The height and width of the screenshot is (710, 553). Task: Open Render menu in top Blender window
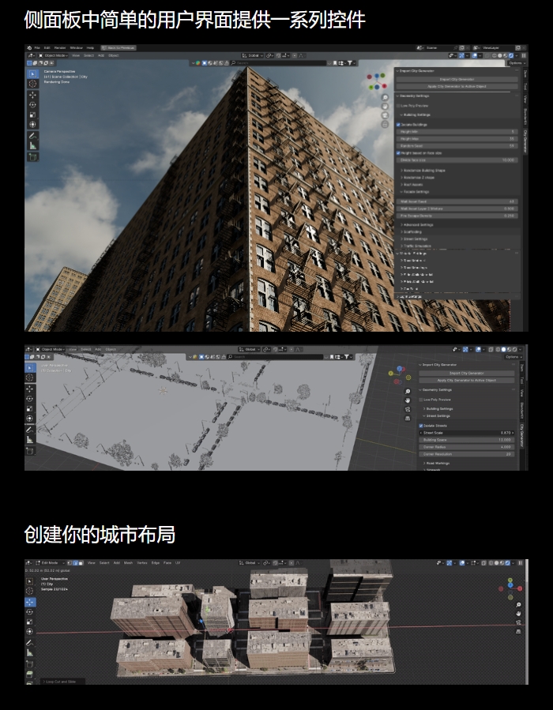(60, 48)
